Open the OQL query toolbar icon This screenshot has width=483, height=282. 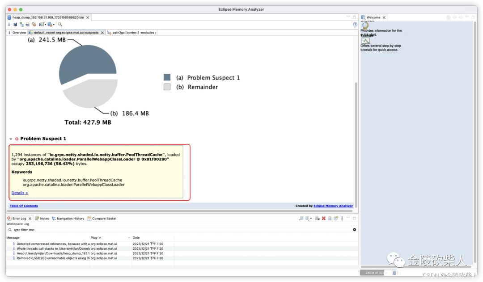coord(27,24)
